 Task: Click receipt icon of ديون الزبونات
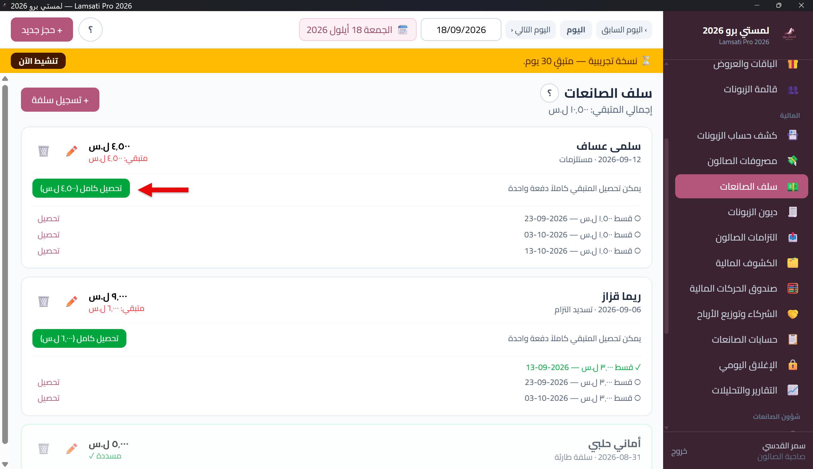coord(792,212)
